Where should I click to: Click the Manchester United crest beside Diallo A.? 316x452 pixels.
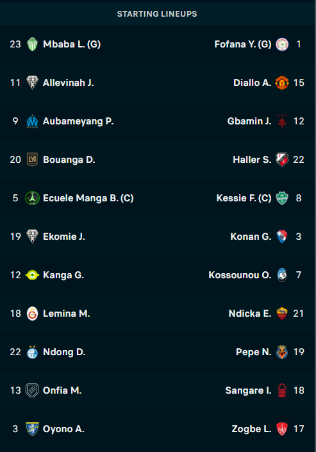tap(281, 83)
